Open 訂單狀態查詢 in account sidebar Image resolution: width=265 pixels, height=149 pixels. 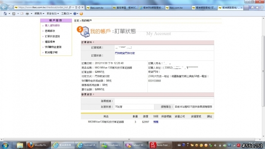[52, 36]
